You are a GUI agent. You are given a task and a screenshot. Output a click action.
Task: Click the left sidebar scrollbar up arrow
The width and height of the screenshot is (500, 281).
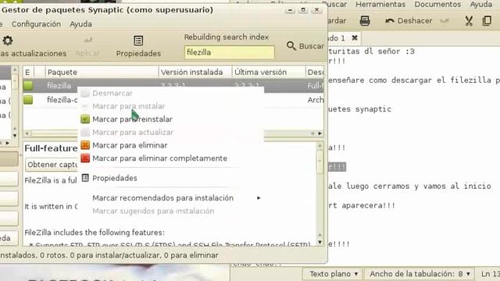pos(15,69)
